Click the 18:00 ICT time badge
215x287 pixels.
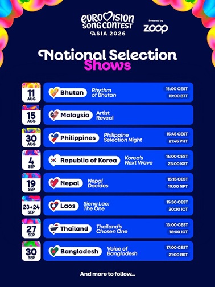click(178, 232)
